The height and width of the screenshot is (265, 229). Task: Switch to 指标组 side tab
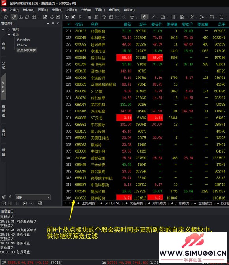point(4,111)
